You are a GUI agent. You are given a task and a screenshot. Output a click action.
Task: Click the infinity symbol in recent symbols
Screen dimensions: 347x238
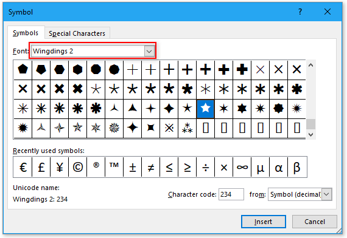(x=242, y=167)
